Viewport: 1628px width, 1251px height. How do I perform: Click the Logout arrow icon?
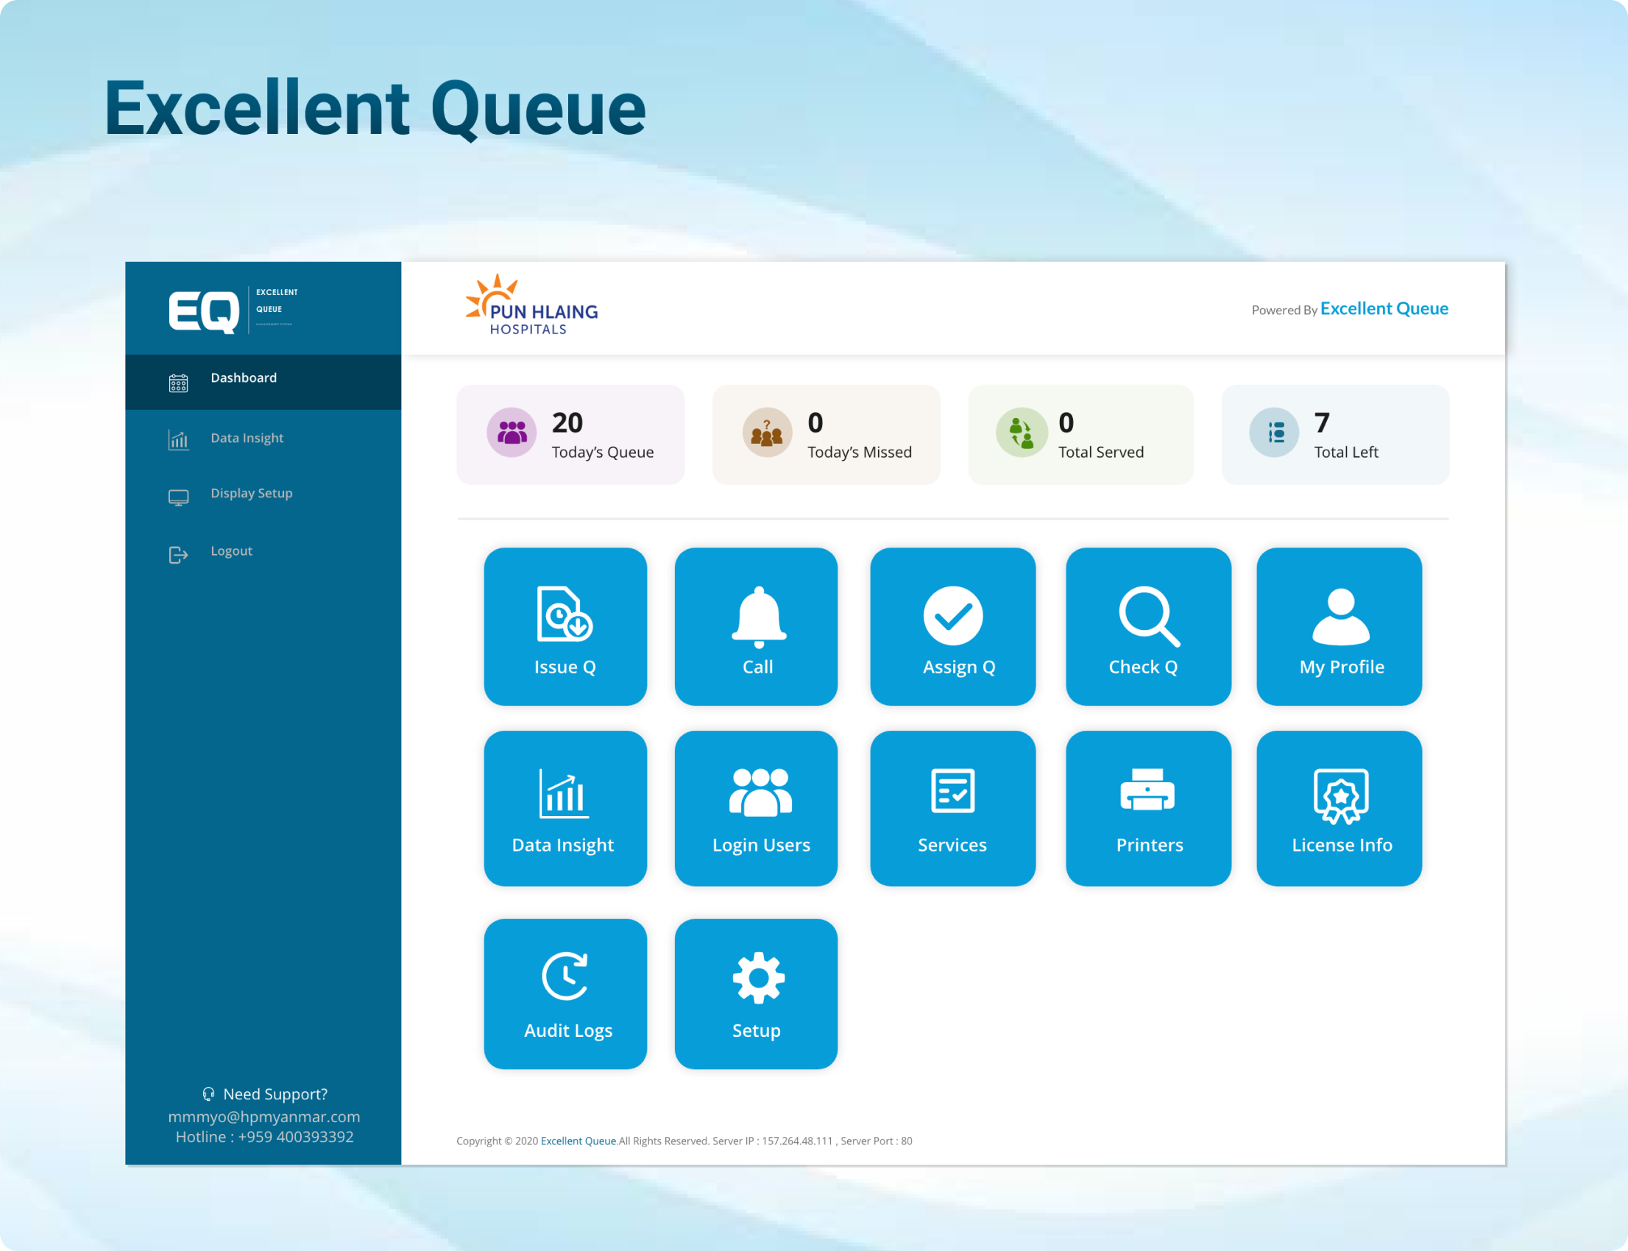[178, 555]
